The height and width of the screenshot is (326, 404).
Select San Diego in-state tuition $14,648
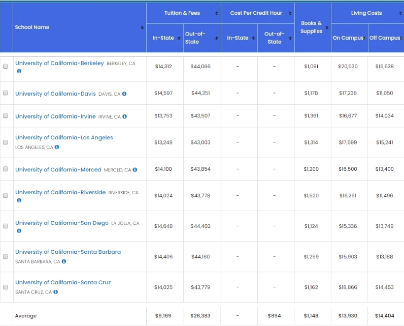point(163,226)
